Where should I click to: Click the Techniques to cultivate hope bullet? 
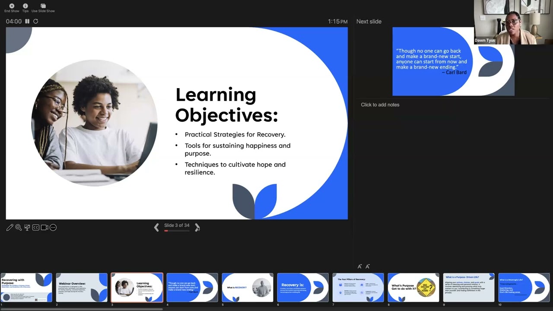coord(235,168)
